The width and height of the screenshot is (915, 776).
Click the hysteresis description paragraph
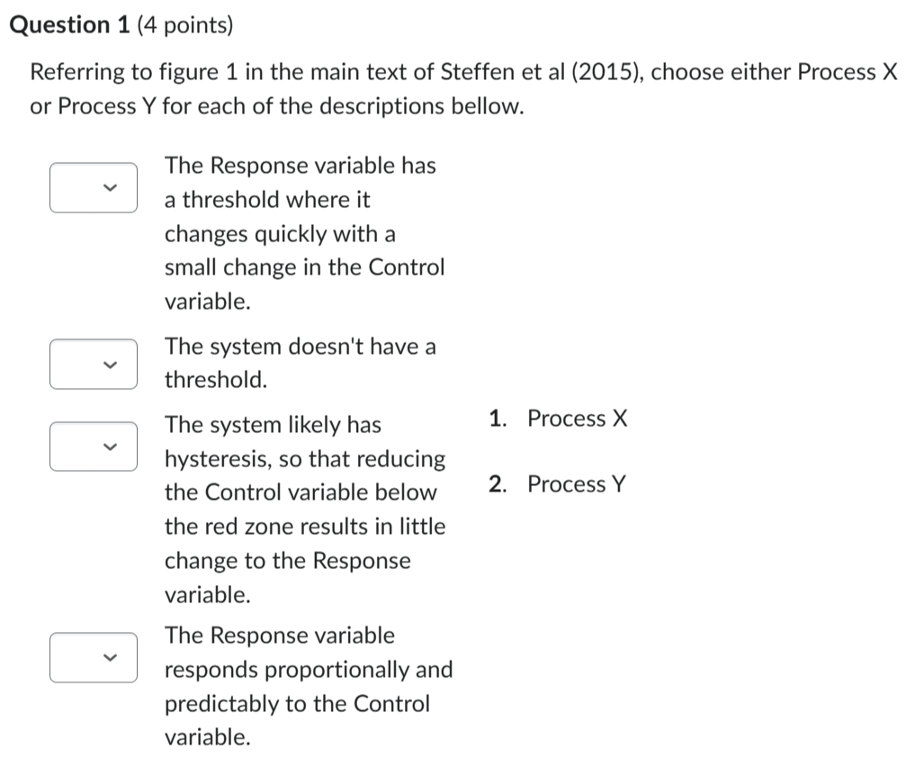click(x=304, y=509)
